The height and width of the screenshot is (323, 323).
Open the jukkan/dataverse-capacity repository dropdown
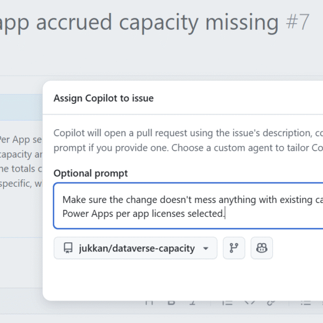click(x=135, y=248)
